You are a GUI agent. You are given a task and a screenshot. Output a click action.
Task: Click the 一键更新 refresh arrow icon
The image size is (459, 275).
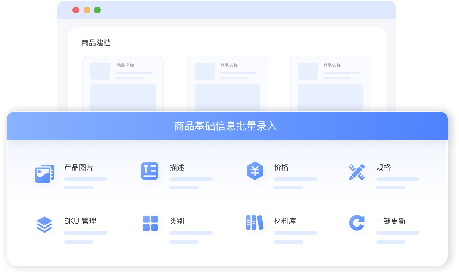pyautogui.click(x=357, y=223)
